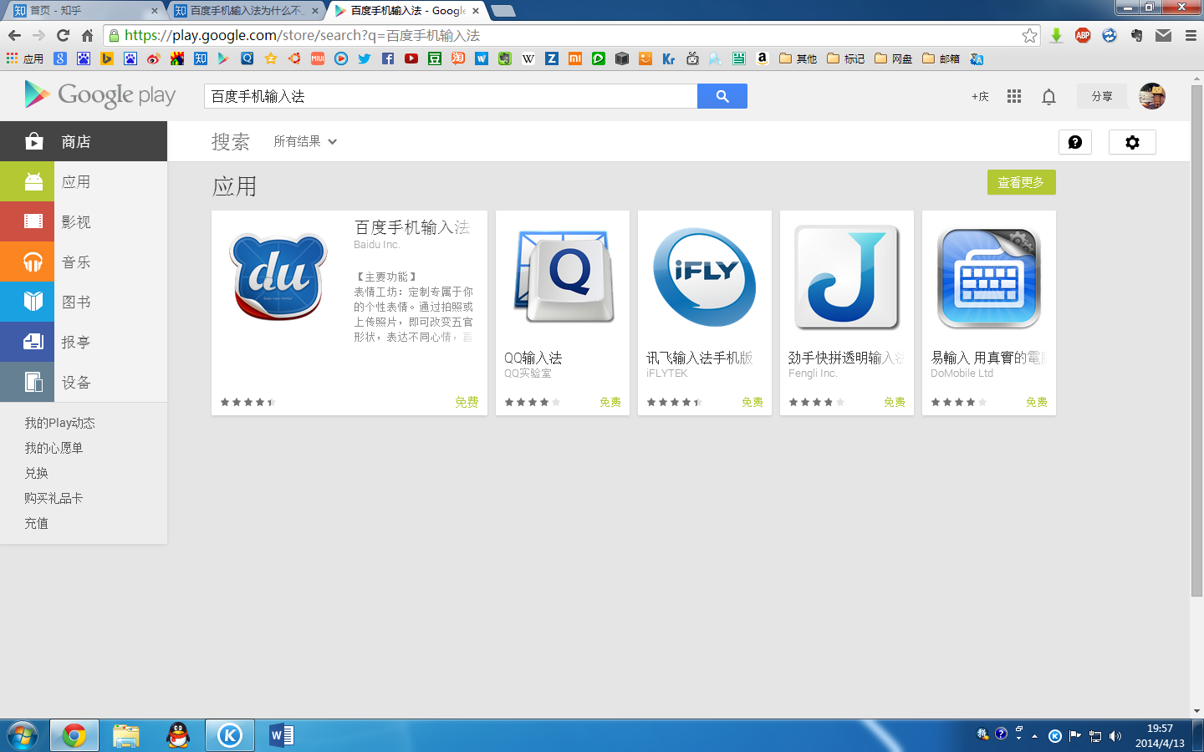This screenshot has height=752, width=1204.
Task: Open the 充值 top-up link
Action: pos(36,523)
